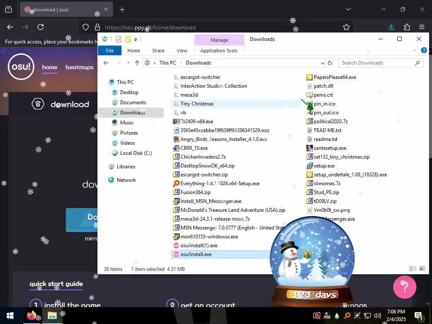This screenshot has width=432, height=324.
Task: Click the beatmaps link on osu! site
Action: [79, 67]
